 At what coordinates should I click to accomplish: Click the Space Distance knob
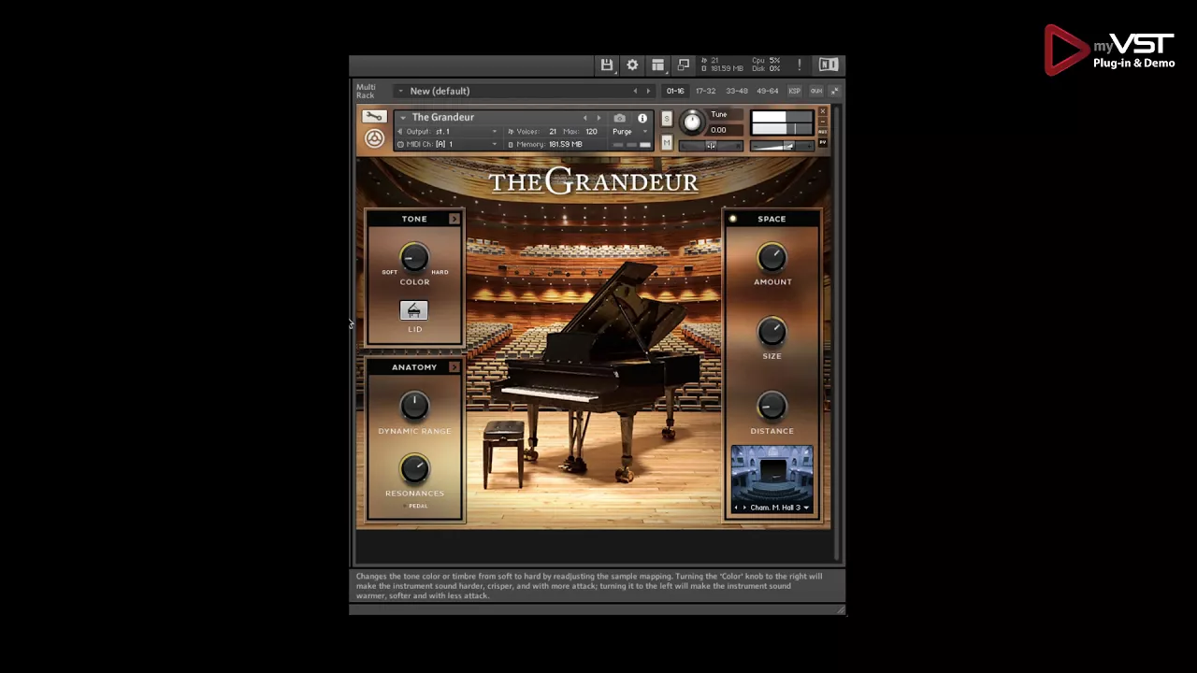click(772, 406)
